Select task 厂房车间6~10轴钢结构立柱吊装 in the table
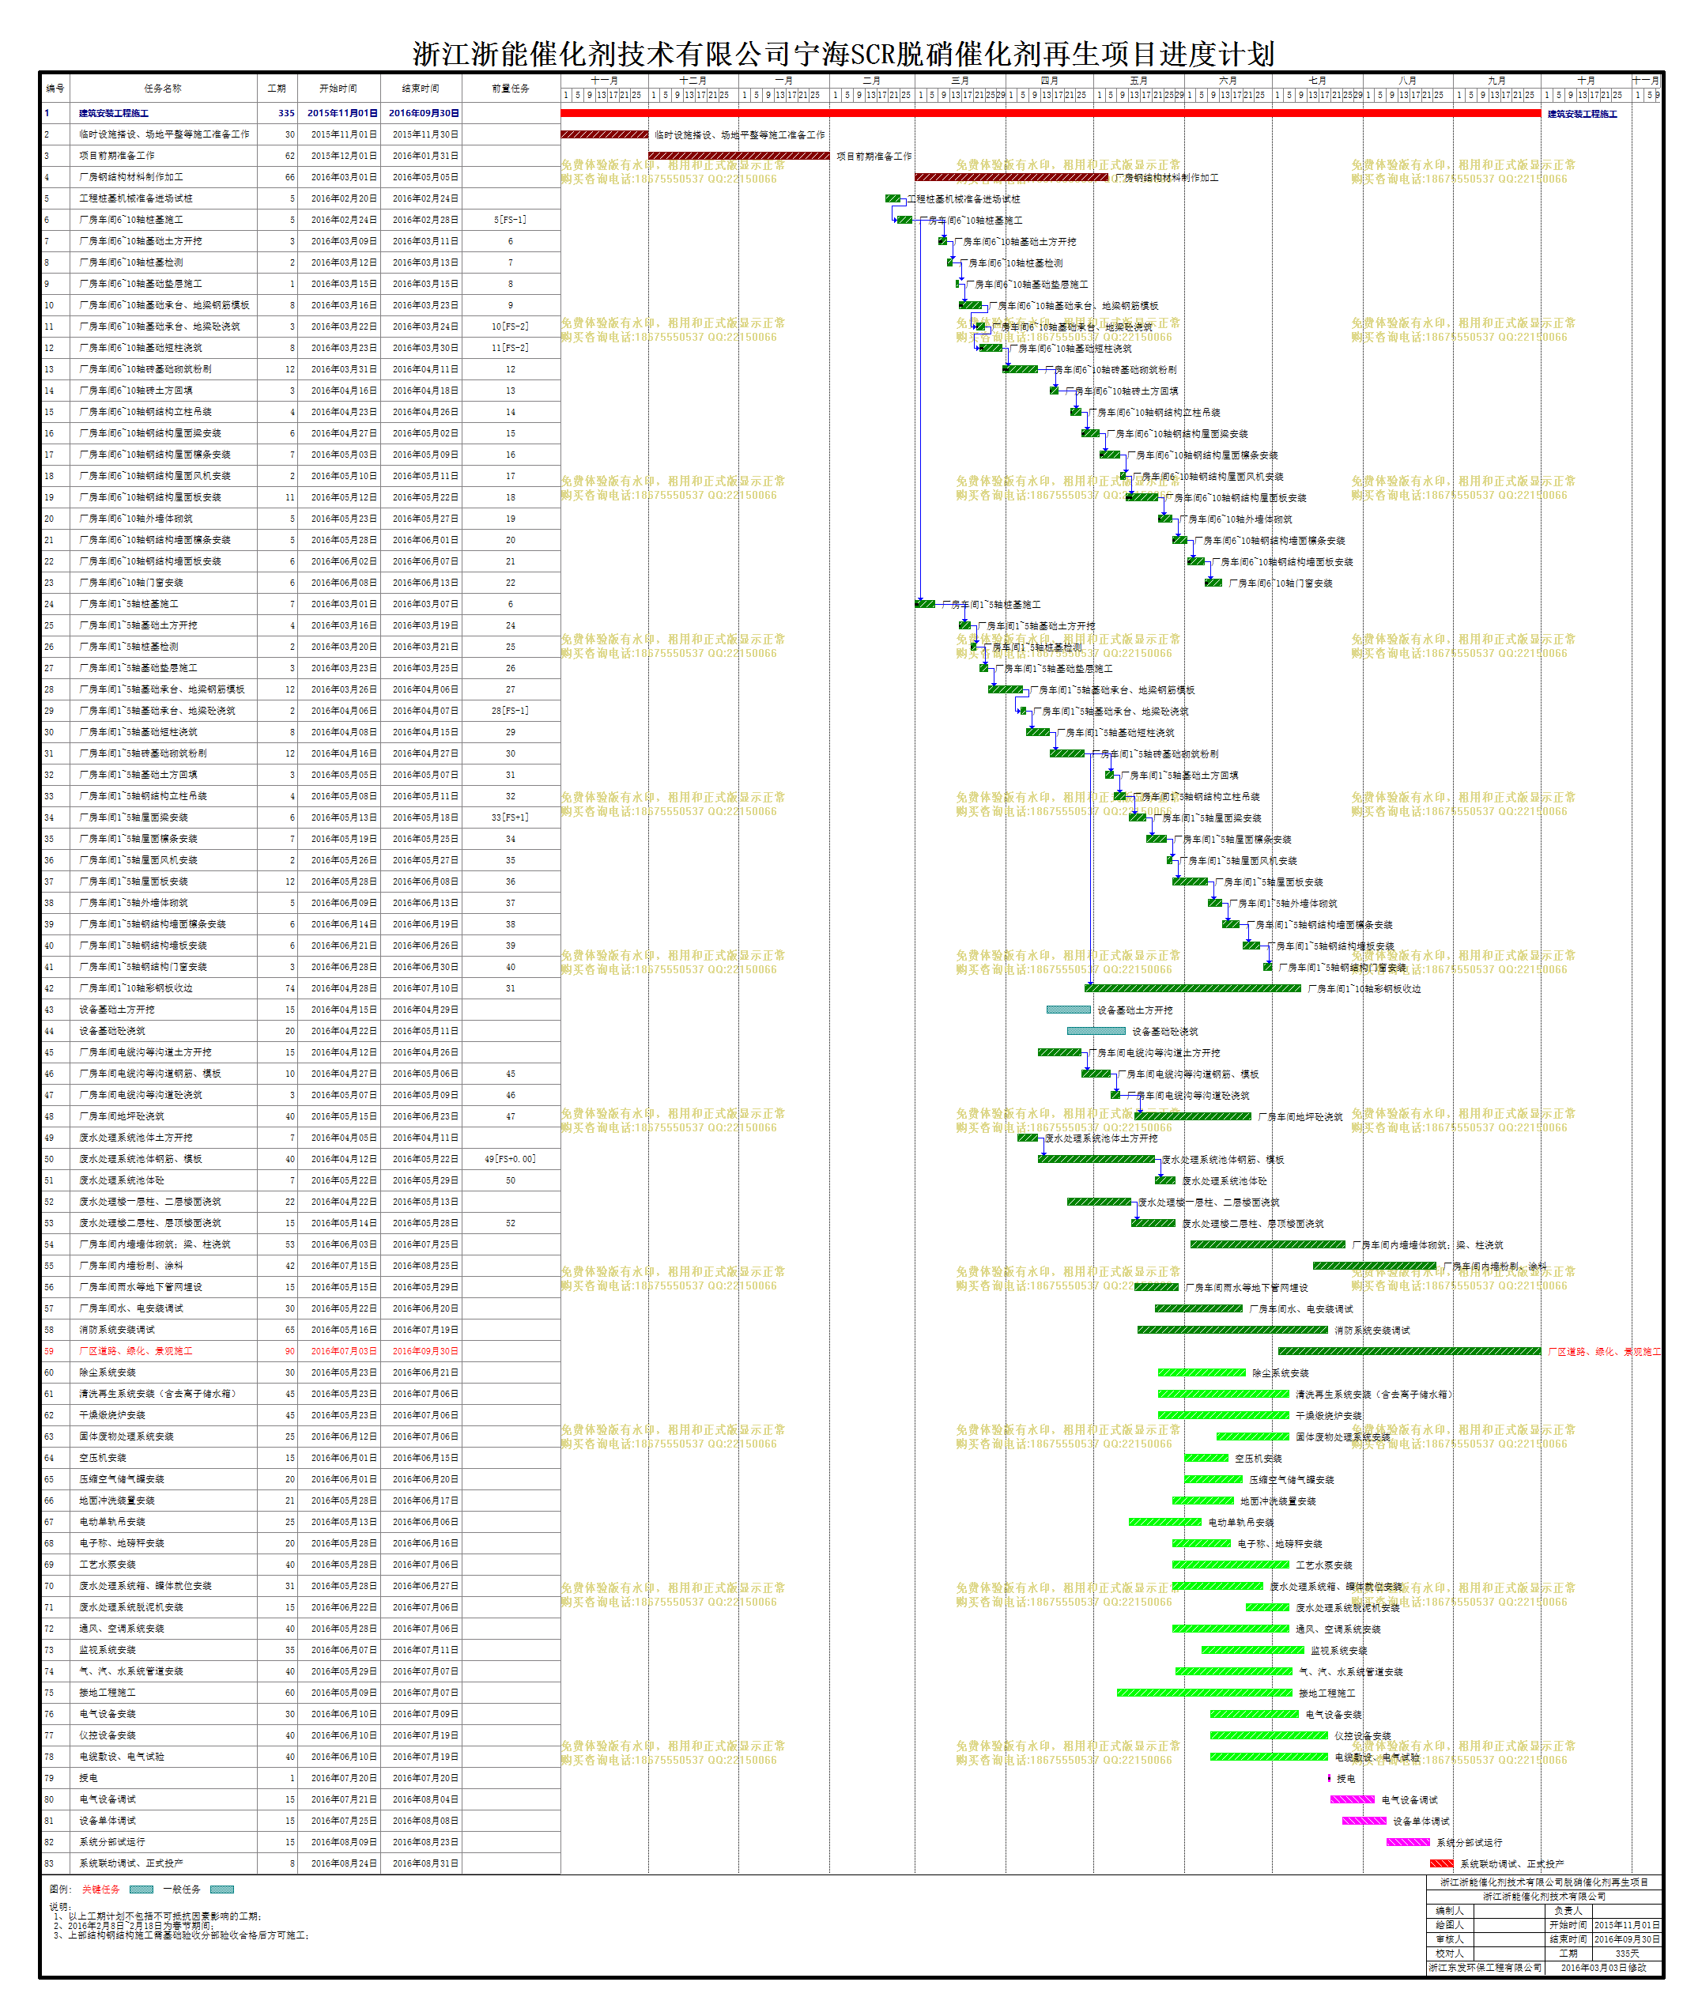The height and width of the screenshot is (2016, 1702). [145, 412]
